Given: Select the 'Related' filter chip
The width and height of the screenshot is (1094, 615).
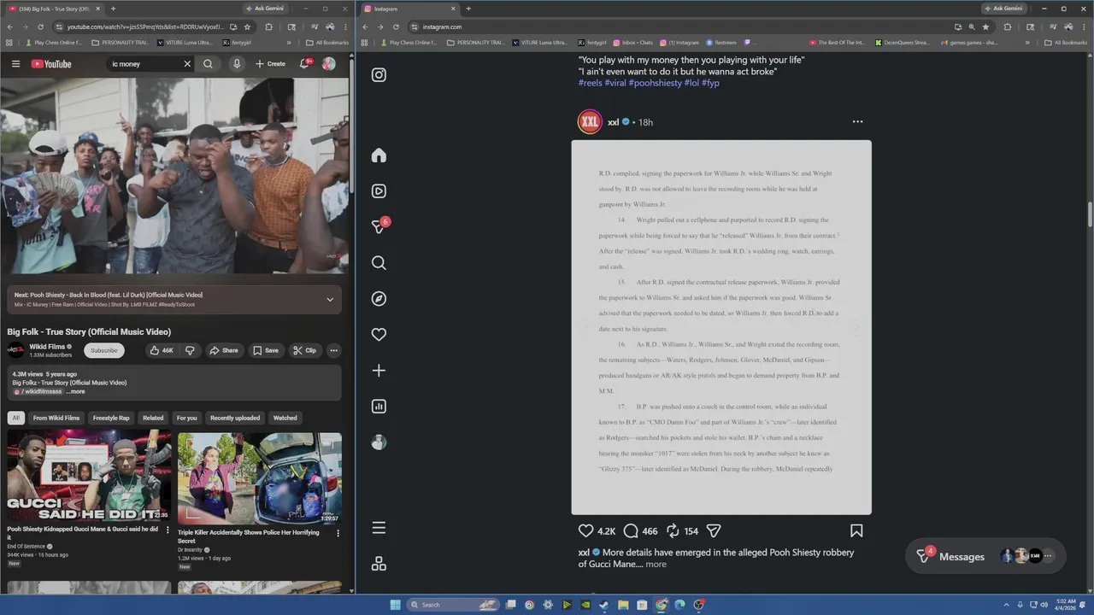Looking at the screenshot, I should click(x=153, y=418).
